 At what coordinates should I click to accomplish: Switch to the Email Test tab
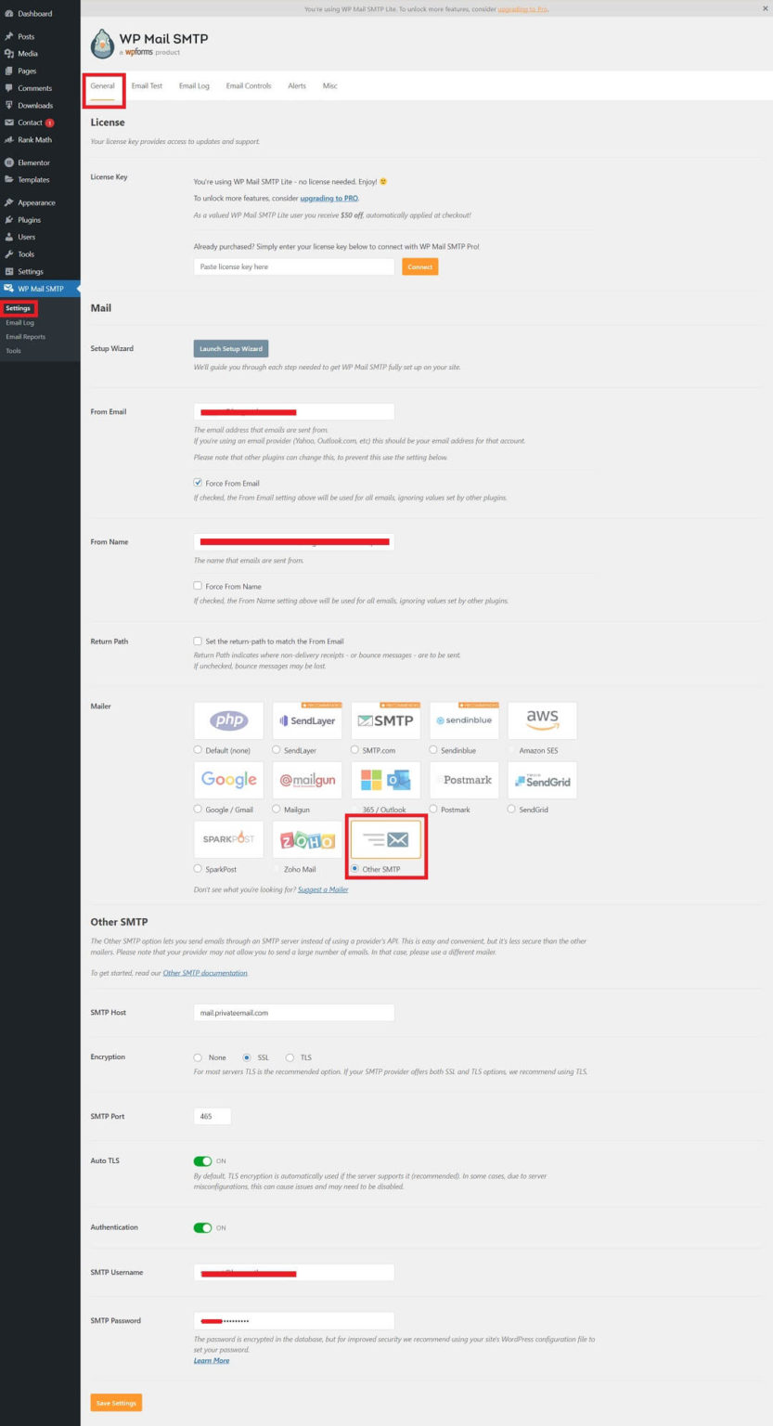(x=147, y=85)
